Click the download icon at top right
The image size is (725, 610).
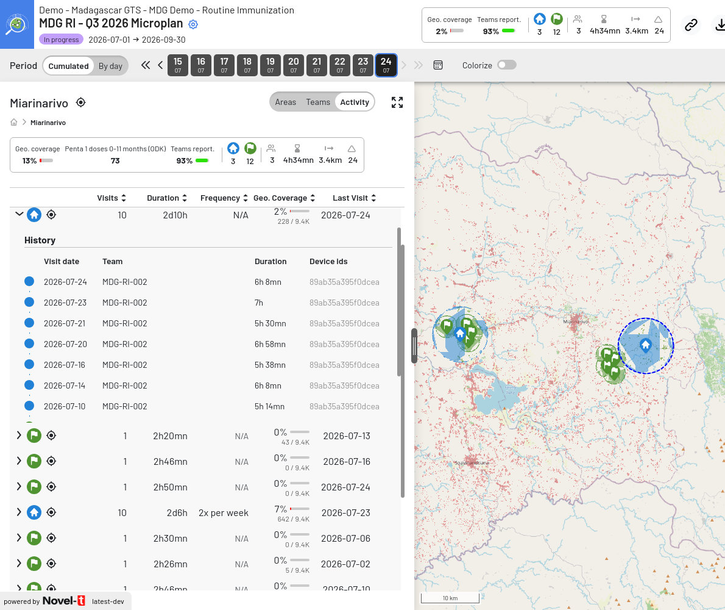point(720,25)
